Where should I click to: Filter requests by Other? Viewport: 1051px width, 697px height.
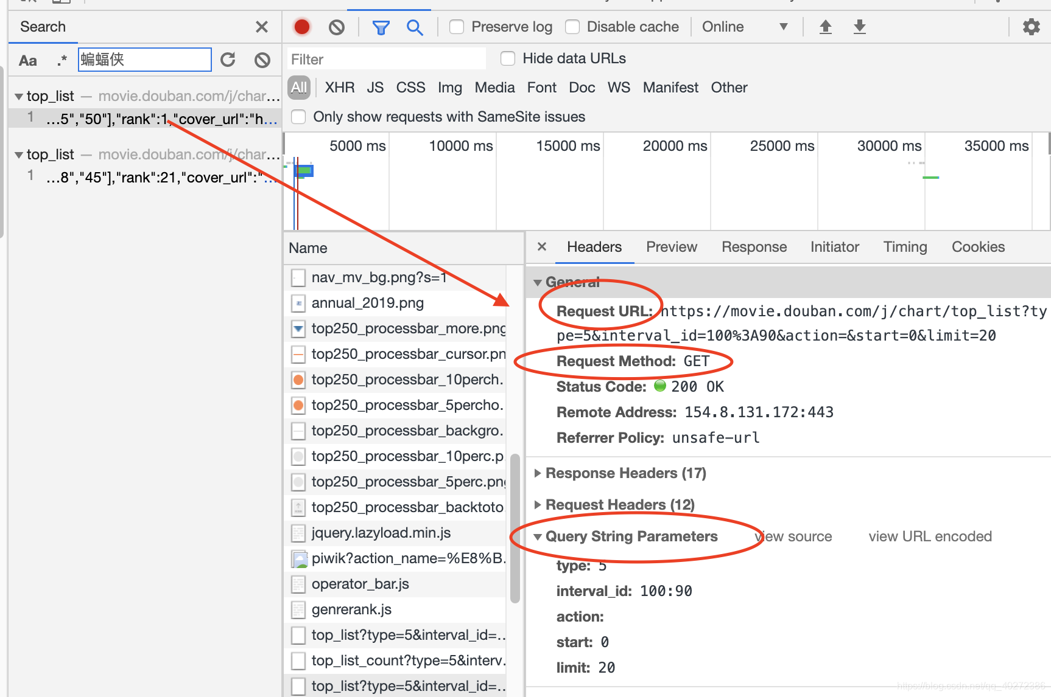729,88
